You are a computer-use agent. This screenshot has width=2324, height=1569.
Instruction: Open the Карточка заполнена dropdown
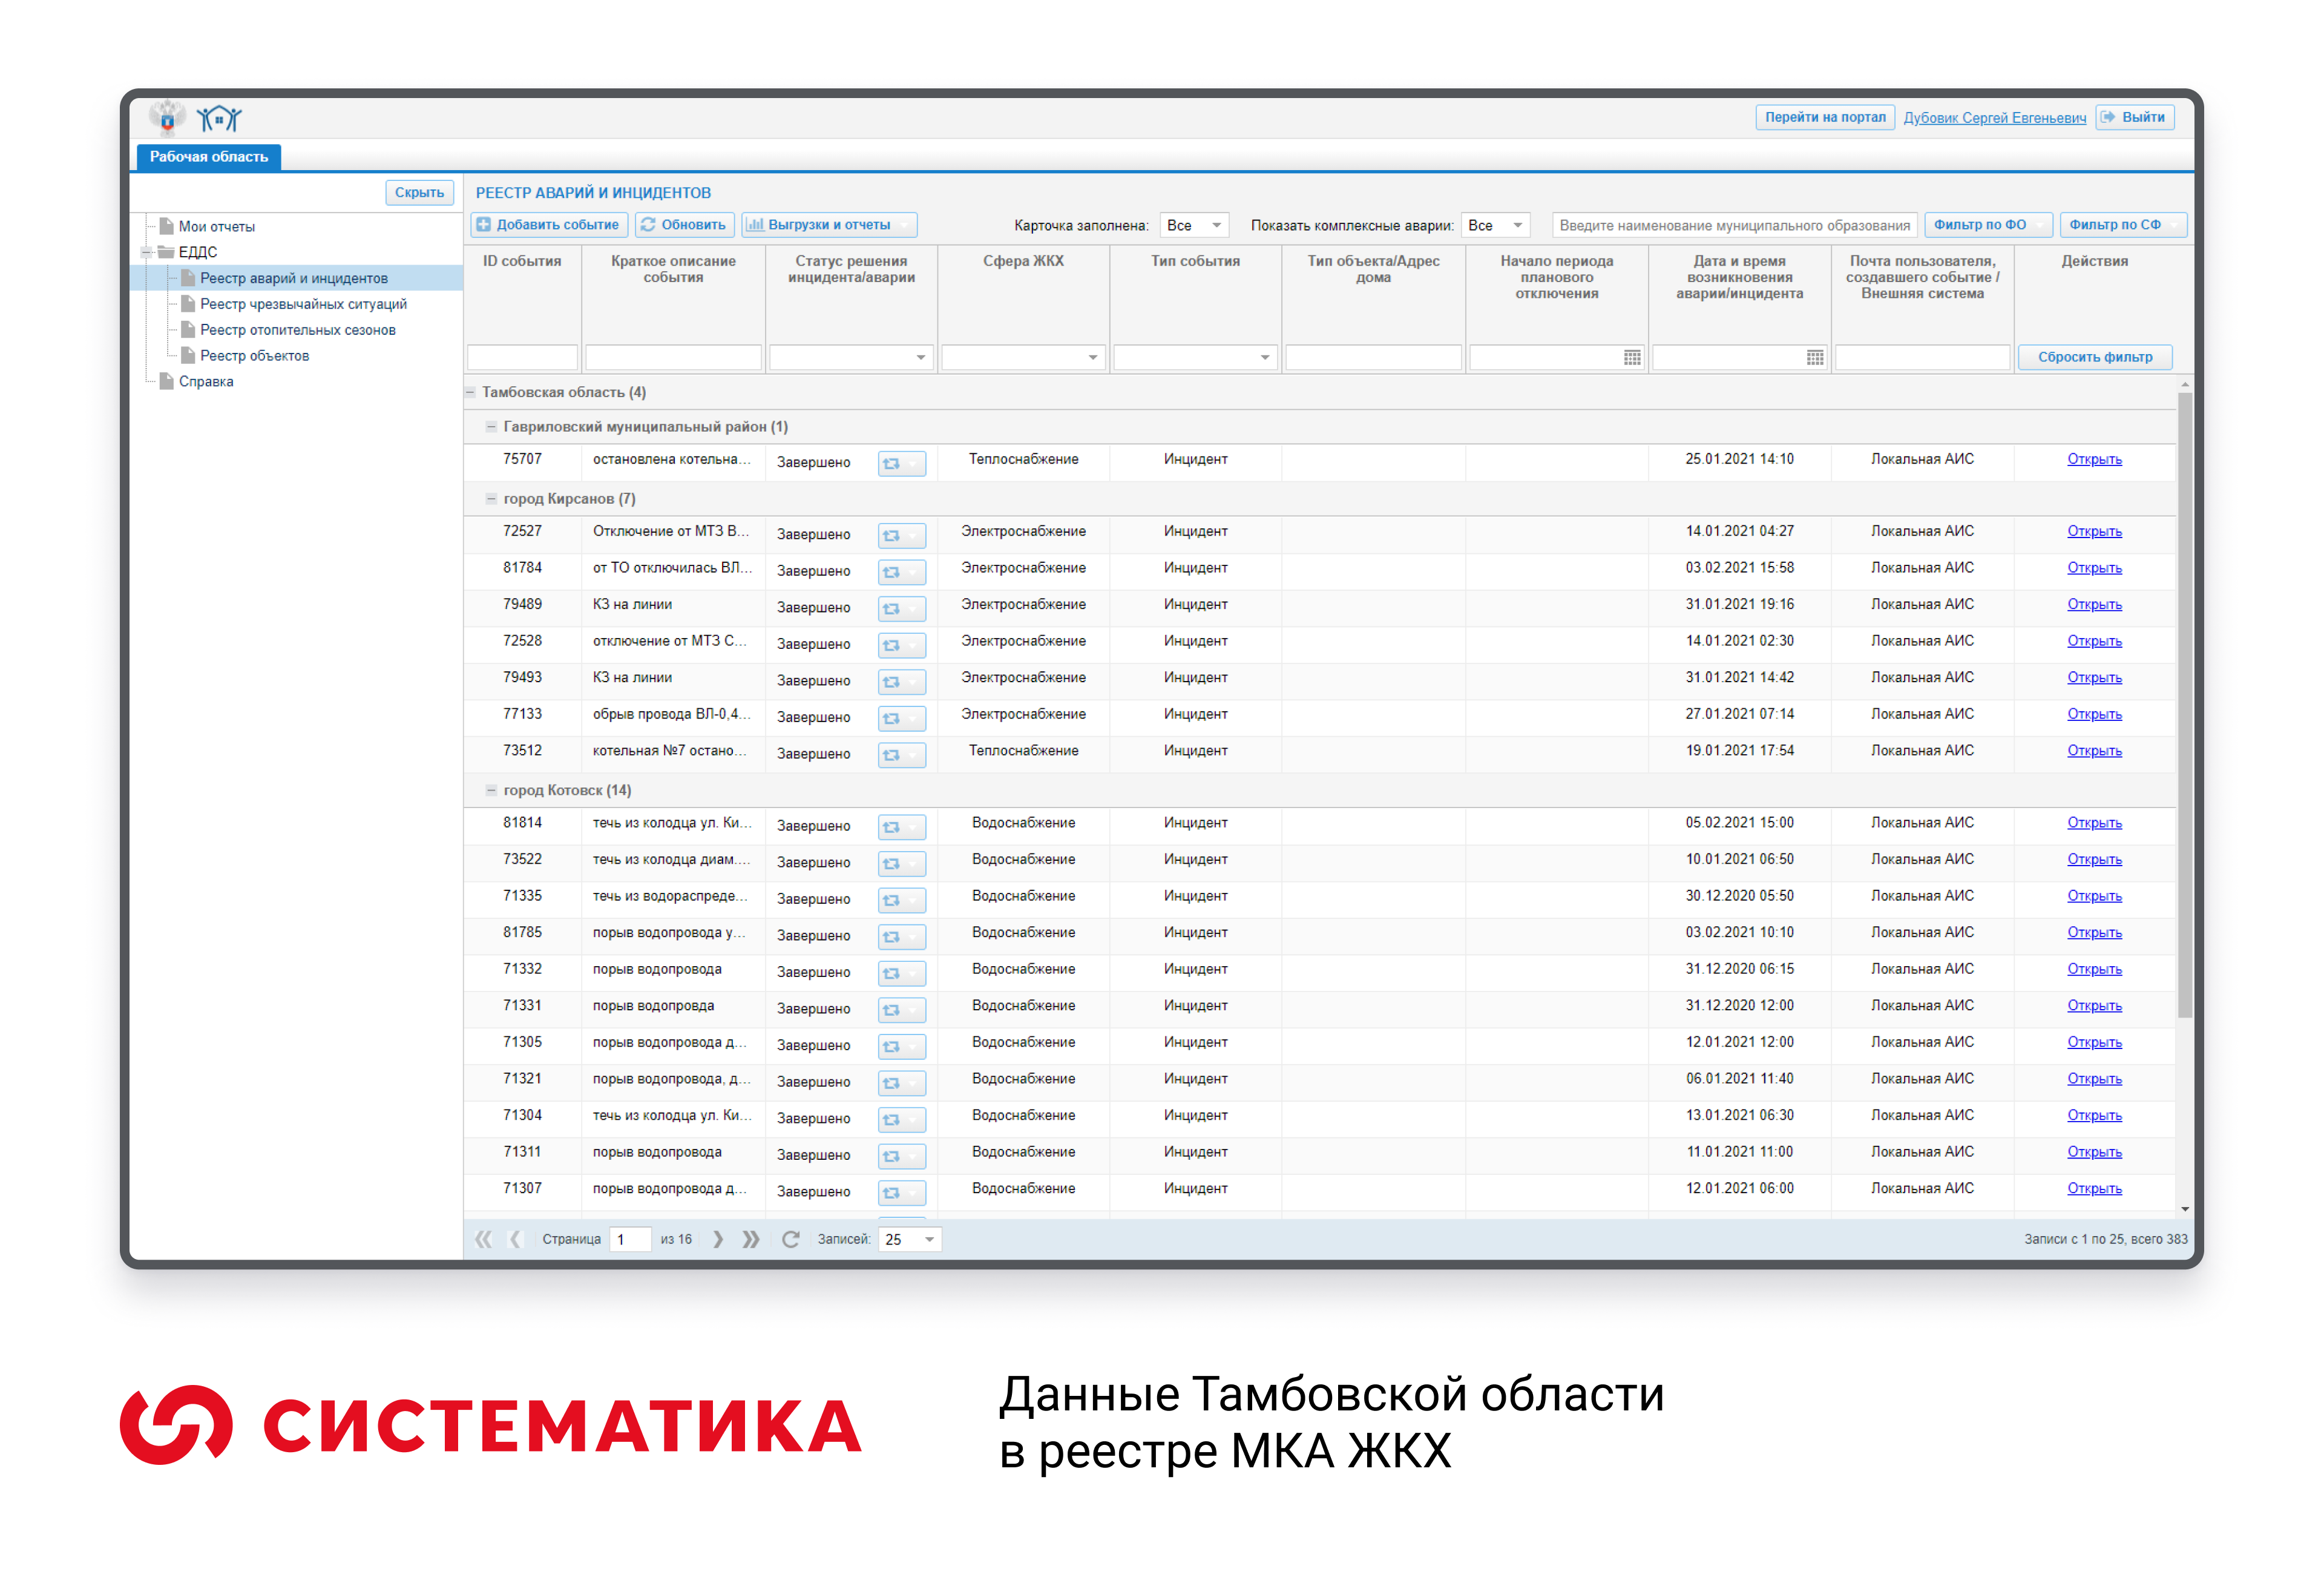[x=1194, y=225]
